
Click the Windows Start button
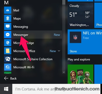6,89
